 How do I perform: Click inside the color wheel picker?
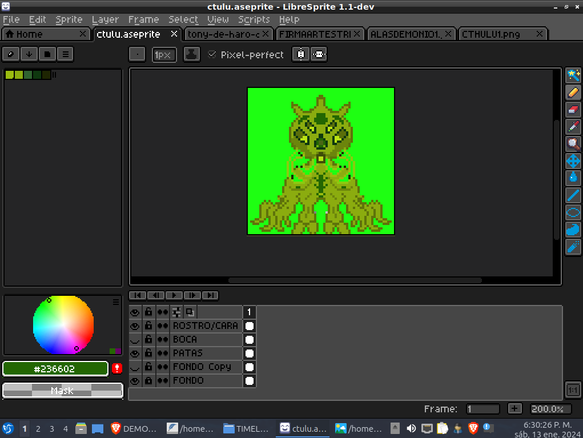pyautogui.click(x=63, y=325)
